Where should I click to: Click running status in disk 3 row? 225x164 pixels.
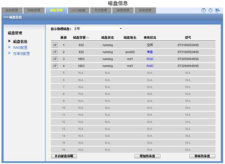pos(108,59)
